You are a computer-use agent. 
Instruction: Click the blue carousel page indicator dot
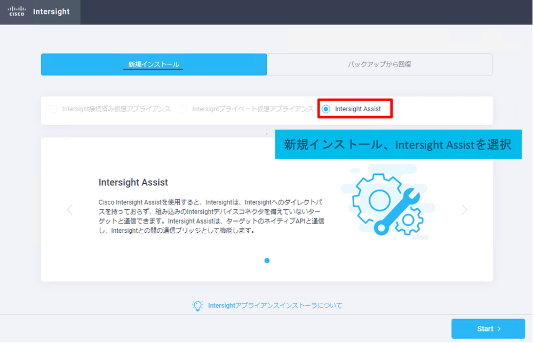(267, 260)
